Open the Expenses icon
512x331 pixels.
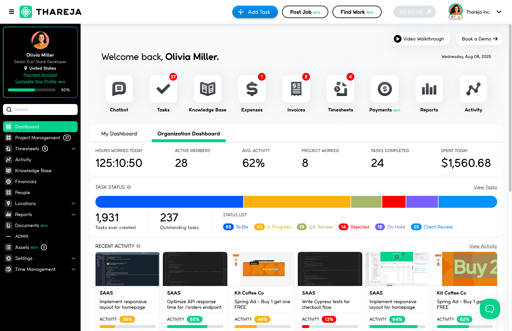click(x=252, y=89)
